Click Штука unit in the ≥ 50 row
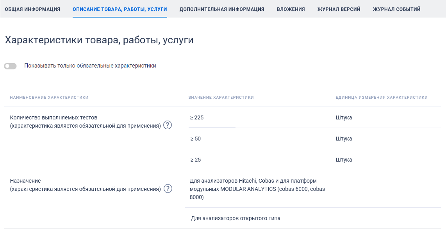 (x=344, y=139)
